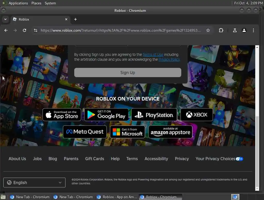Open the site information icon in address bar
The width and height of the screenshot is (264, 200).
(36, 30)
